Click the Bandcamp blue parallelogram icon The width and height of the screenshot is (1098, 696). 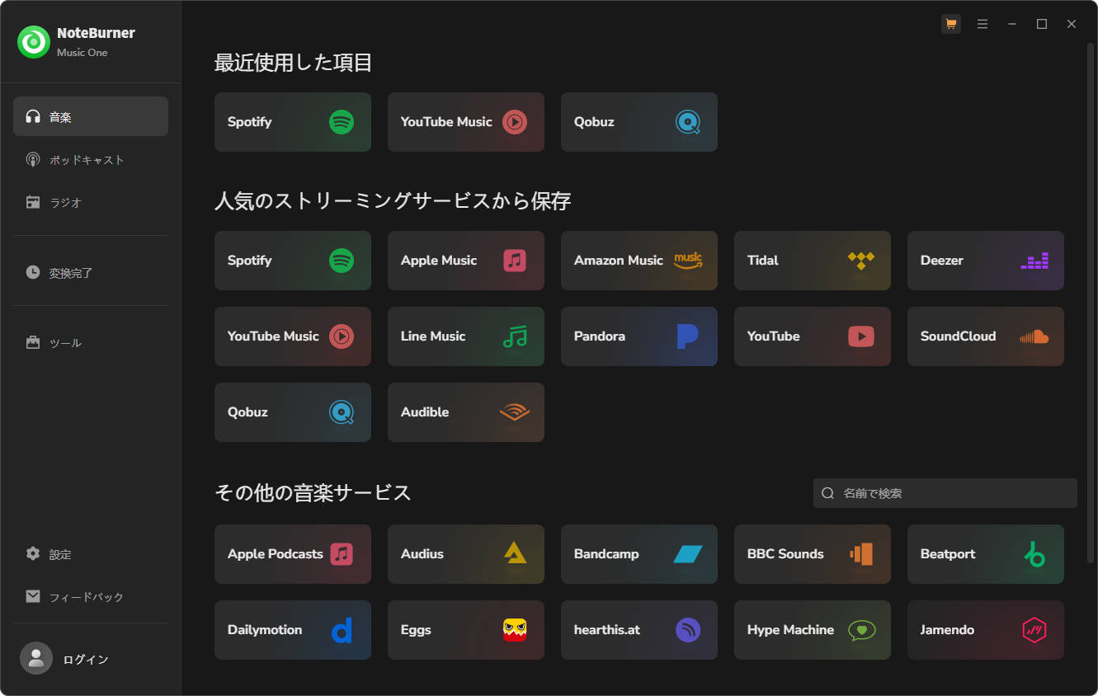click(688, 554)
